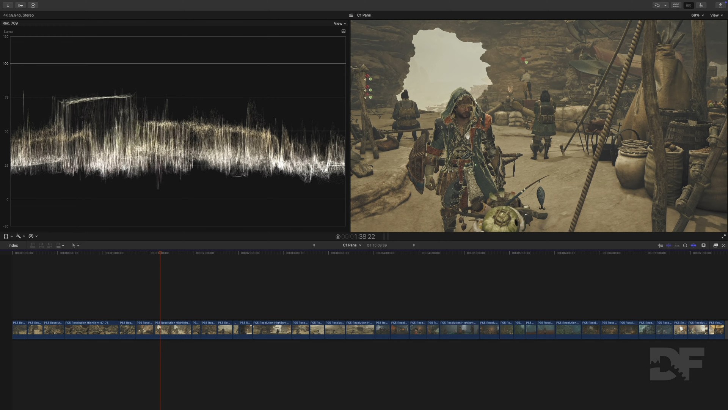The image size is (728, 410).
Task: Toggle audio skimming waveform button
Action: tap(677, 245)
